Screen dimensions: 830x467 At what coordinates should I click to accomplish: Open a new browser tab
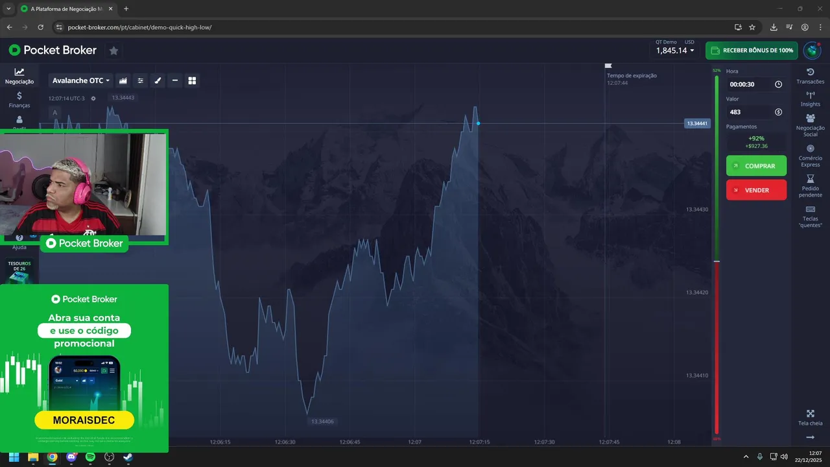[126, 9]
